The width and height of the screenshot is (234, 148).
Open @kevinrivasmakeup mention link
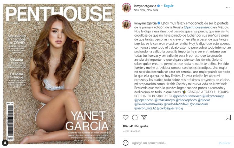tap(148, 104)
